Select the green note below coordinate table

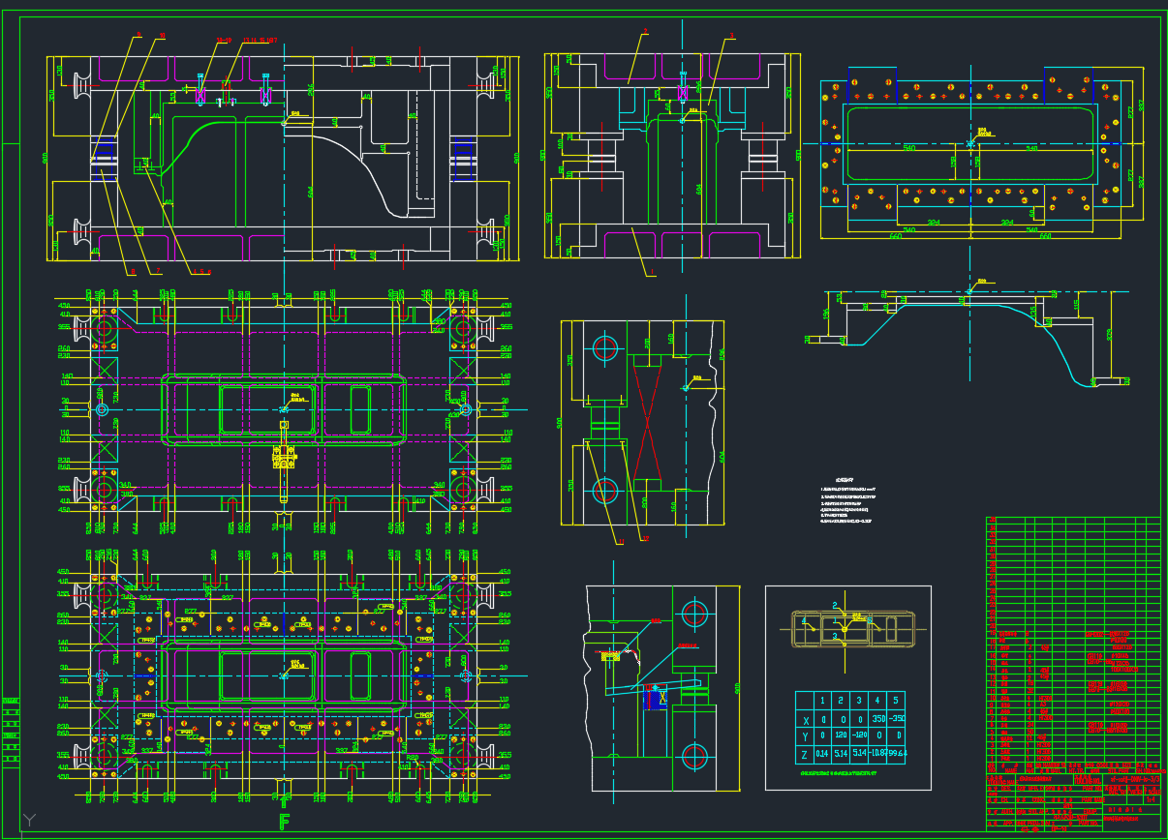point(836,774)
